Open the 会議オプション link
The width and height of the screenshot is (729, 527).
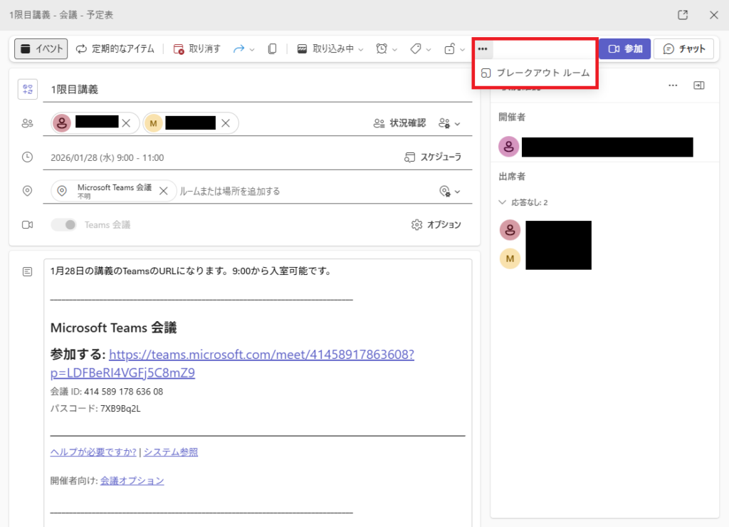pos(132,481)
